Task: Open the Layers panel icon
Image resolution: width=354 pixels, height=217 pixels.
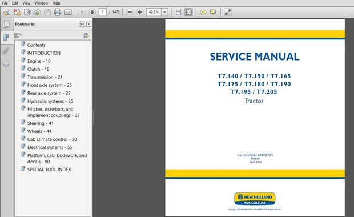Action: coord(6,65)
